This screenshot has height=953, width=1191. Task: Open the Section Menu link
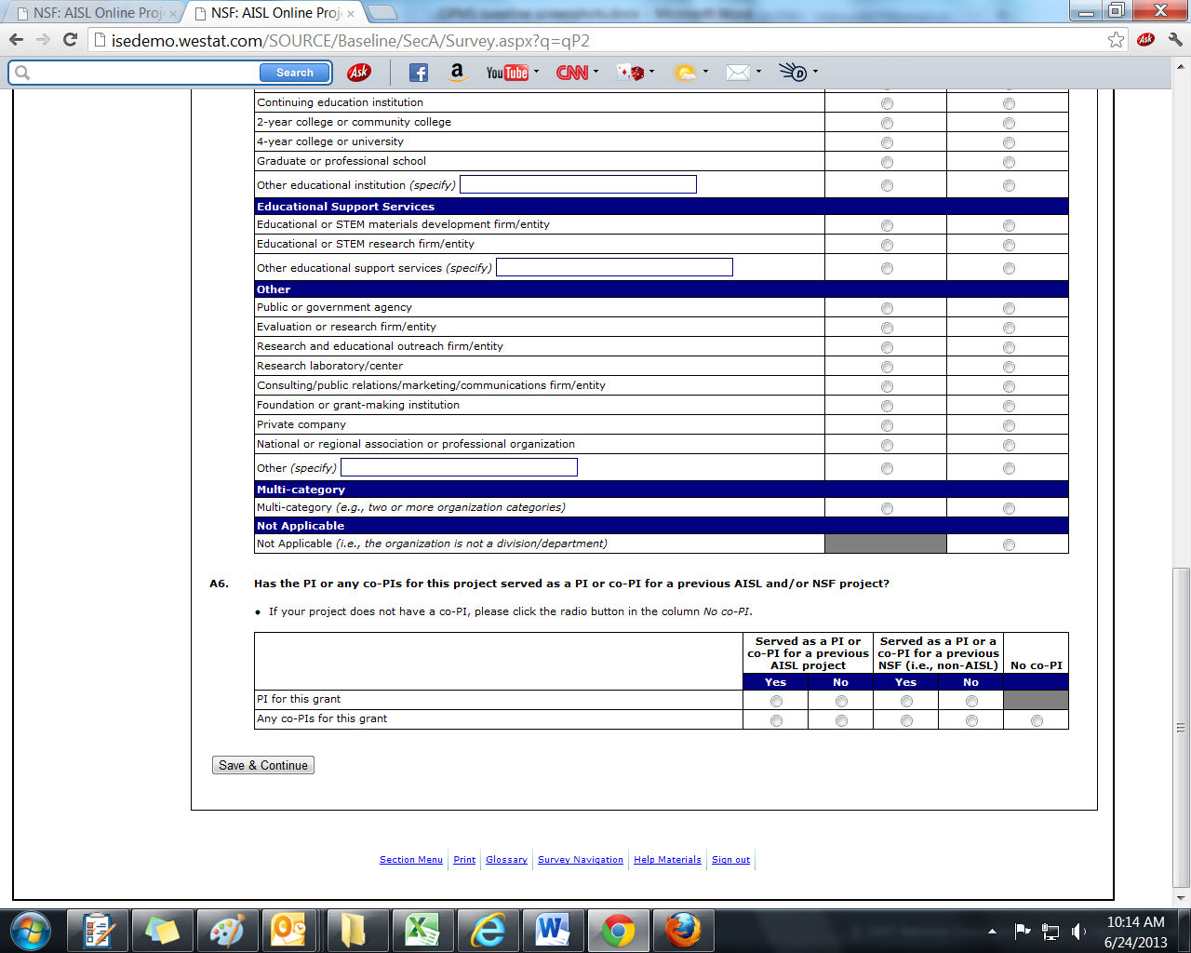click(x=411, y=860)
